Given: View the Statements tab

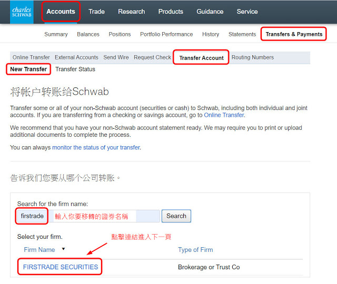Looking at the screenshot, I should [242, 34].
